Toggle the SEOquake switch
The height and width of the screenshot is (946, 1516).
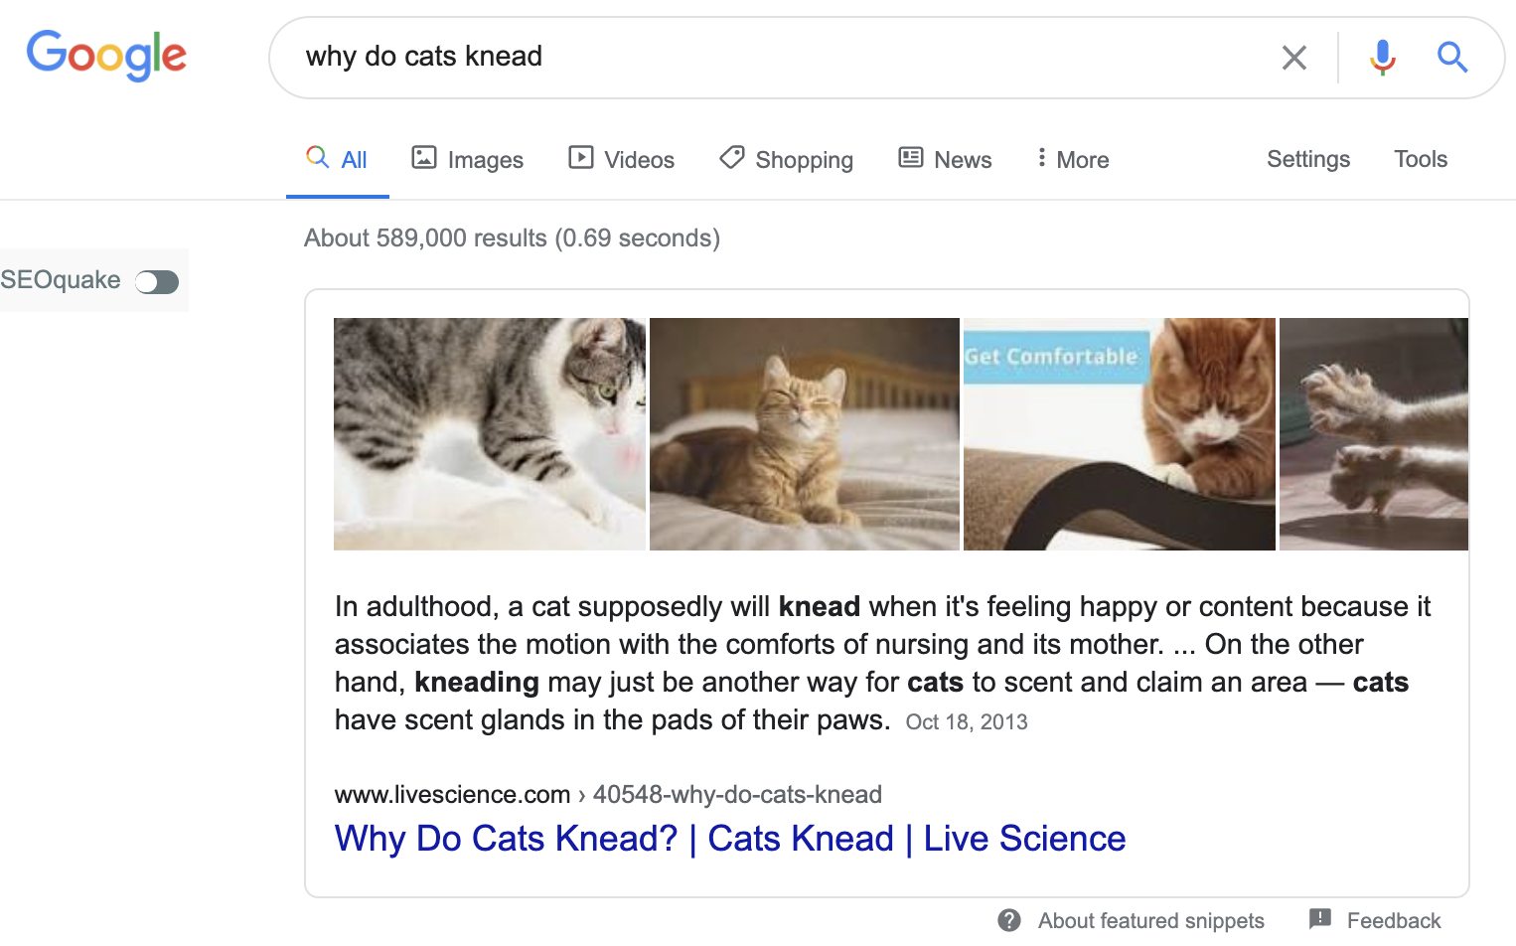pyautogui.click(x=157, y=282)
